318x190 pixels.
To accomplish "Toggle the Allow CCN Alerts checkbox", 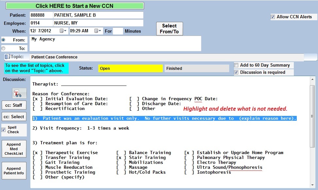I will pos(273,17).
